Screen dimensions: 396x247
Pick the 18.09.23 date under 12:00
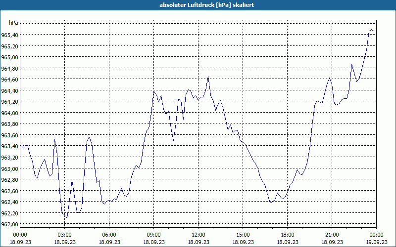(198, 242)
